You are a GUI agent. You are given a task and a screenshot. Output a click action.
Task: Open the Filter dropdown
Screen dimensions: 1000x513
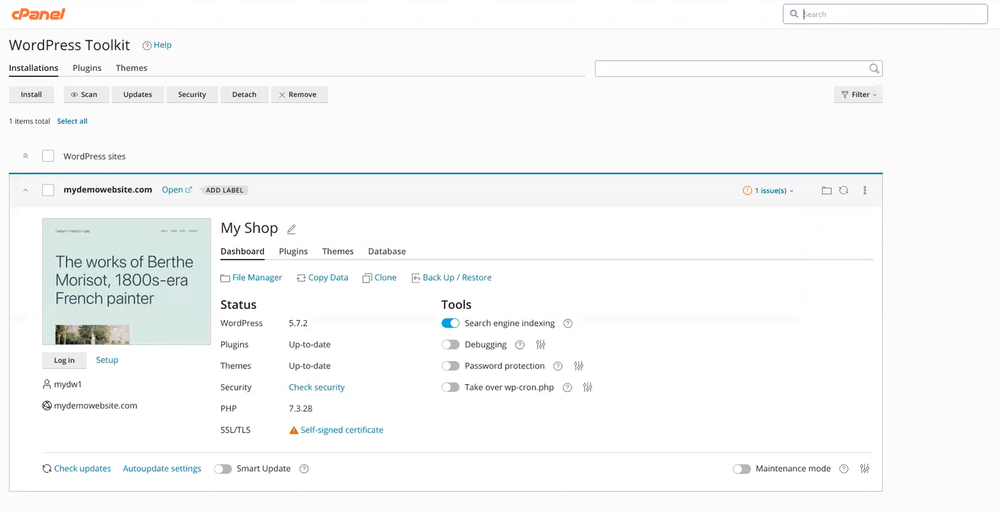pos(858,95)
